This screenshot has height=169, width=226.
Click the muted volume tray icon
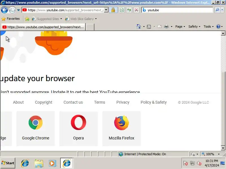click(199, 163)
